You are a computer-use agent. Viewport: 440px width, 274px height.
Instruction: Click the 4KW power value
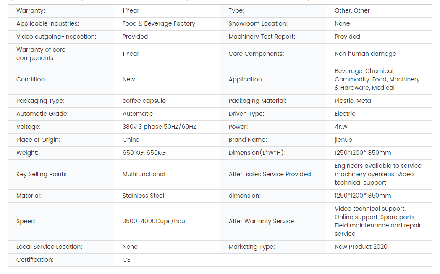pos(341,127)
